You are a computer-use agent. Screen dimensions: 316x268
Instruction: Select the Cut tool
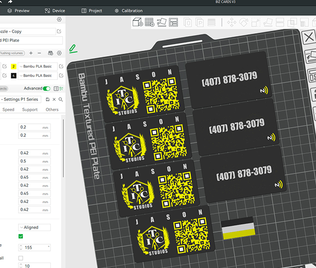pos(280,22)
